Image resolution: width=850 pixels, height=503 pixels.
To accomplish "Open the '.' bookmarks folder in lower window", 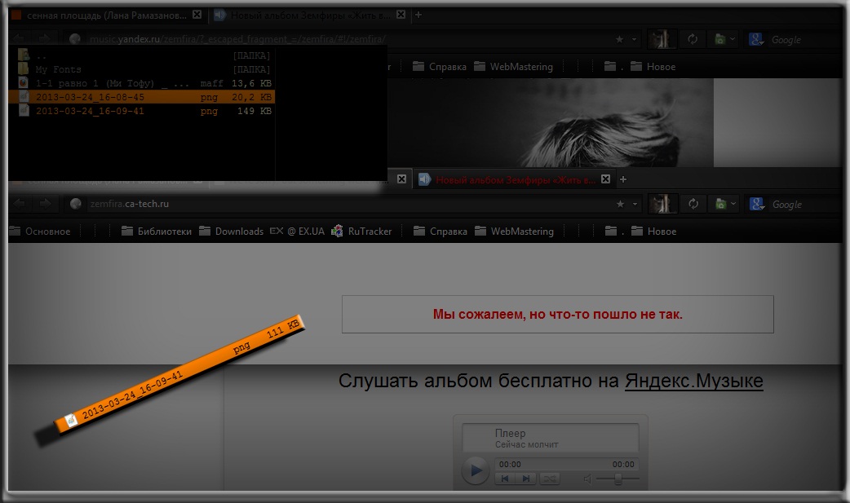I will tap(613, 232).
